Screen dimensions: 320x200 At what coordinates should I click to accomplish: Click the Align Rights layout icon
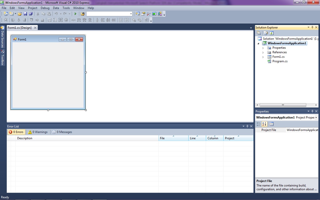[x=24, y=20]
